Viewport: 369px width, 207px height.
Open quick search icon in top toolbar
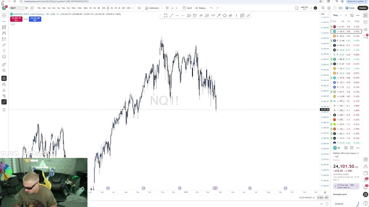click(323, 8)
